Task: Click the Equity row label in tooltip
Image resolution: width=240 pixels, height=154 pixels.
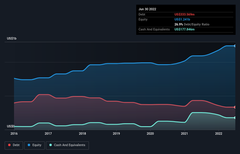Action: (143, 19)
